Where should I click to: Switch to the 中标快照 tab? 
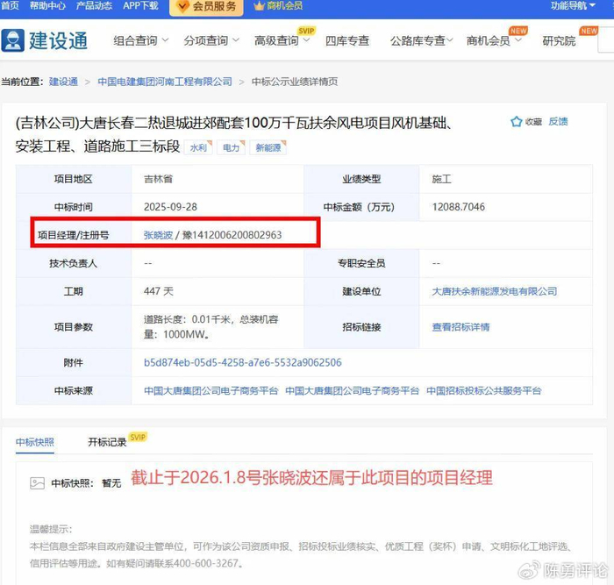[35, 442]
